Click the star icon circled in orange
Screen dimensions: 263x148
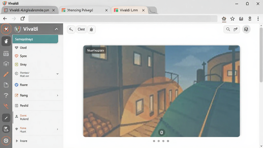(x=6, y=29)
